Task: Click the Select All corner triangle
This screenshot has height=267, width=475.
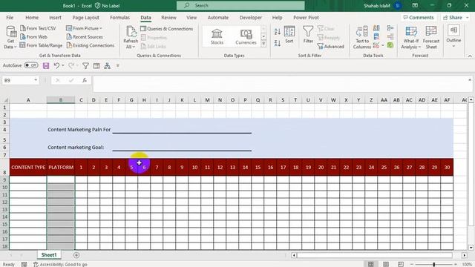Action: (x=6, y=100)
